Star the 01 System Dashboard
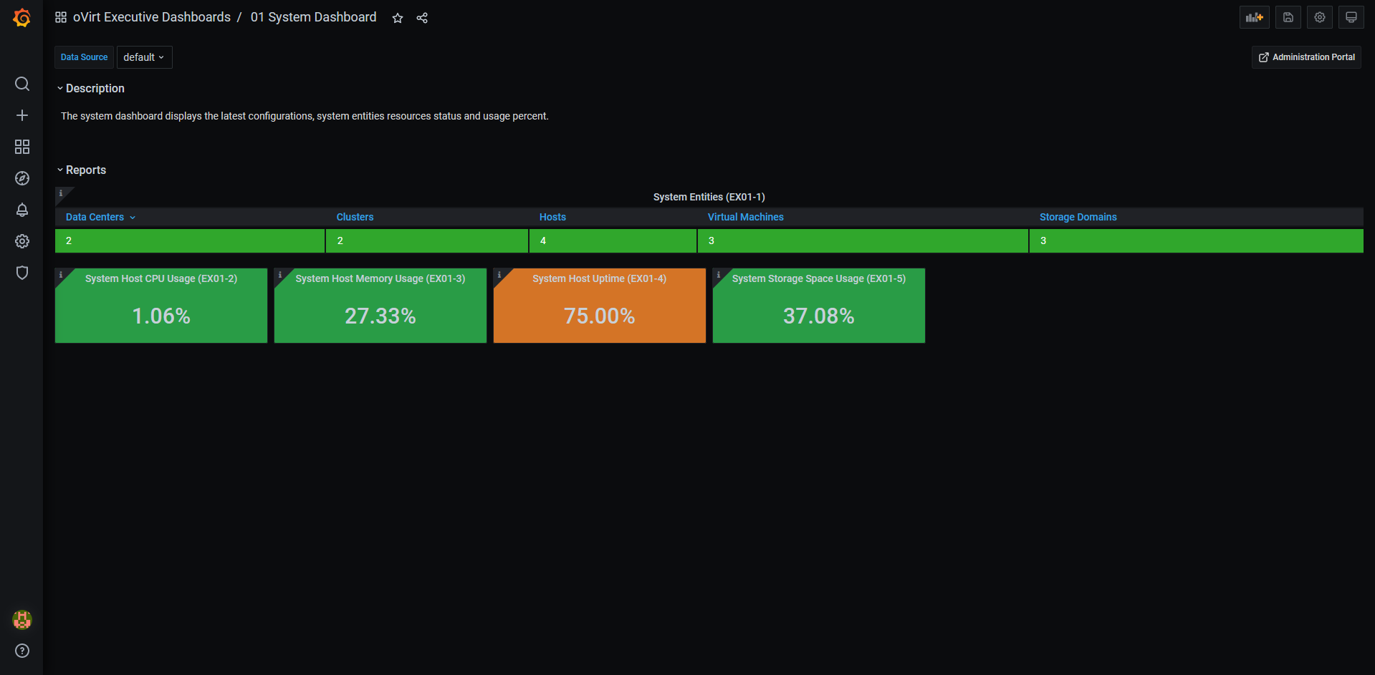The width and height of the screenshot is (1375, 675). click(x=398, y=18)
